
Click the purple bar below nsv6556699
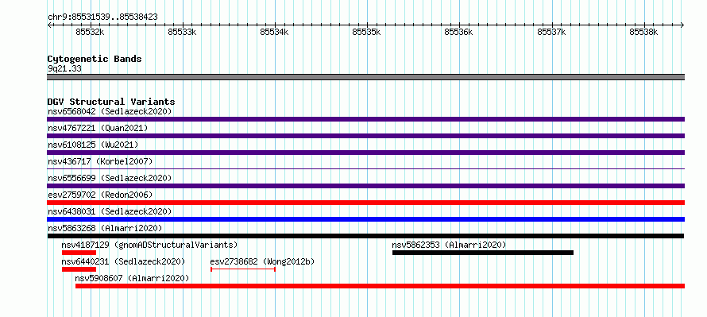pyautogui.click(x=365, y=186)
